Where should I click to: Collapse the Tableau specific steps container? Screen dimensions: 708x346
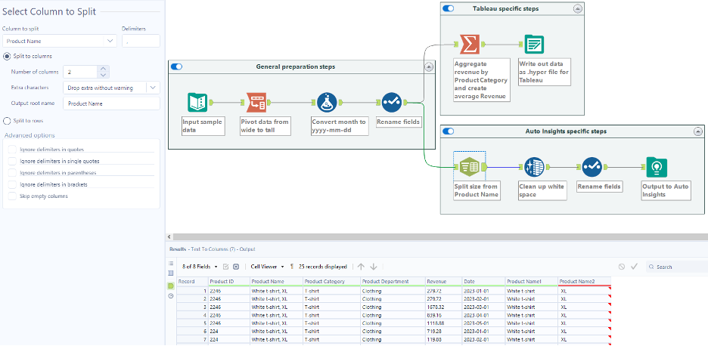pyautogui.click(x=578, y=8)
